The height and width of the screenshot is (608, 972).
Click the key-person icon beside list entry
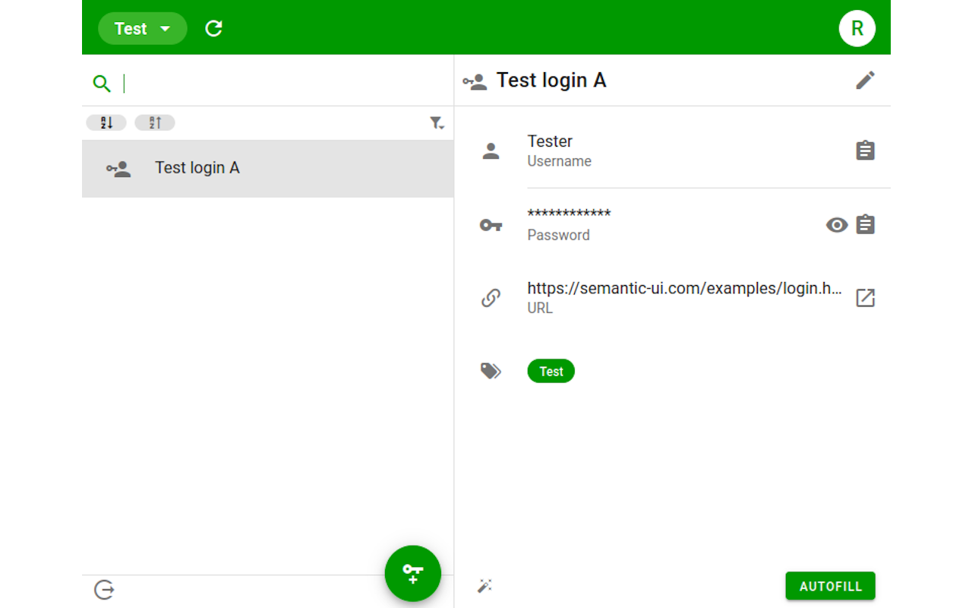tap(118, 169)
